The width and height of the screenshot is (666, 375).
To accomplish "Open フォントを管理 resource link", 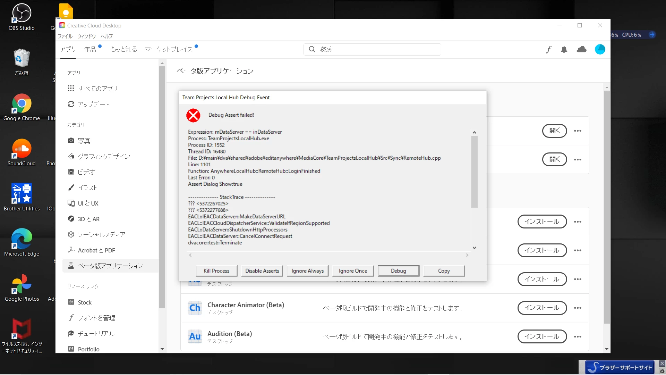I will coord(92,318).
